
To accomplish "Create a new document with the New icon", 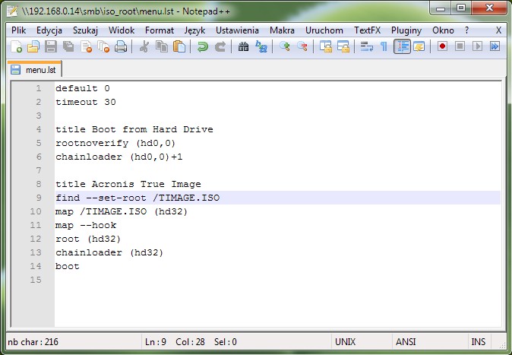I will (x=16, y=46).
